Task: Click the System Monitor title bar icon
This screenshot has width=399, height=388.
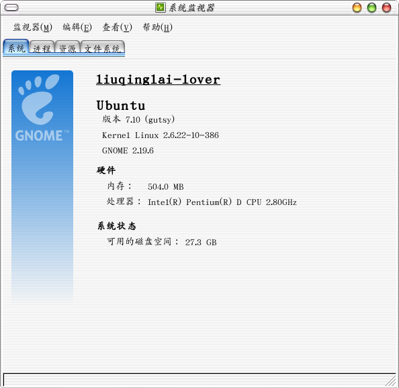Action: (x=161, y=7)
